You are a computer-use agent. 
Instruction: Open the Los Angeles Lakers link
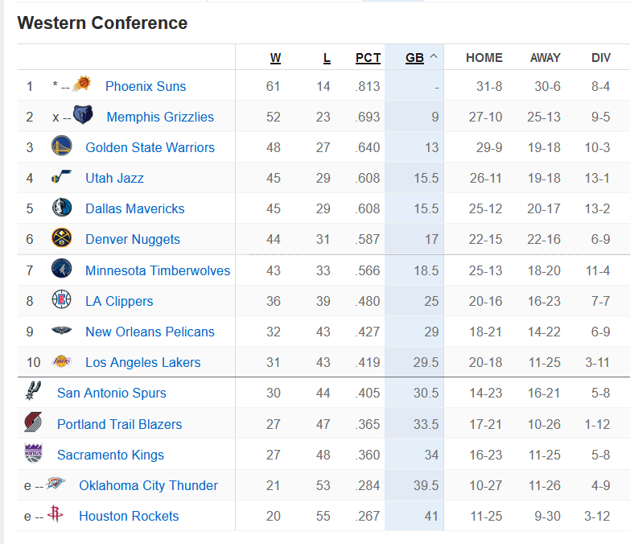coord(142,362)
